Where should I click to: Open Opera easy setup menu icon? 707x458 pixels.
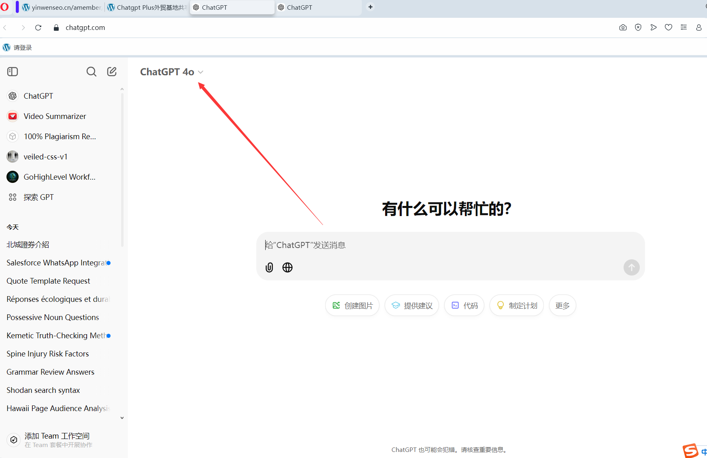coord(684,28)
